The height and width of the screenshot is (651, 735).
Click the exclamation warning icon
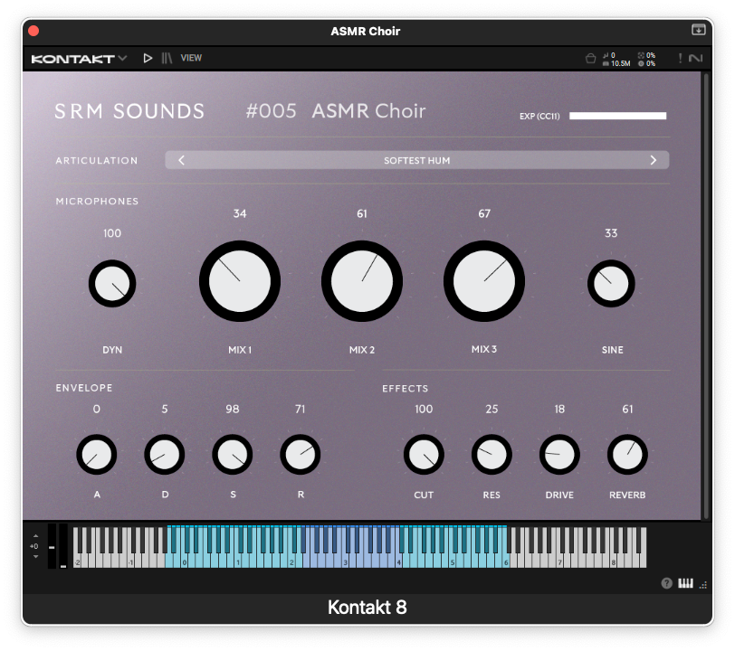pos(680,59)
